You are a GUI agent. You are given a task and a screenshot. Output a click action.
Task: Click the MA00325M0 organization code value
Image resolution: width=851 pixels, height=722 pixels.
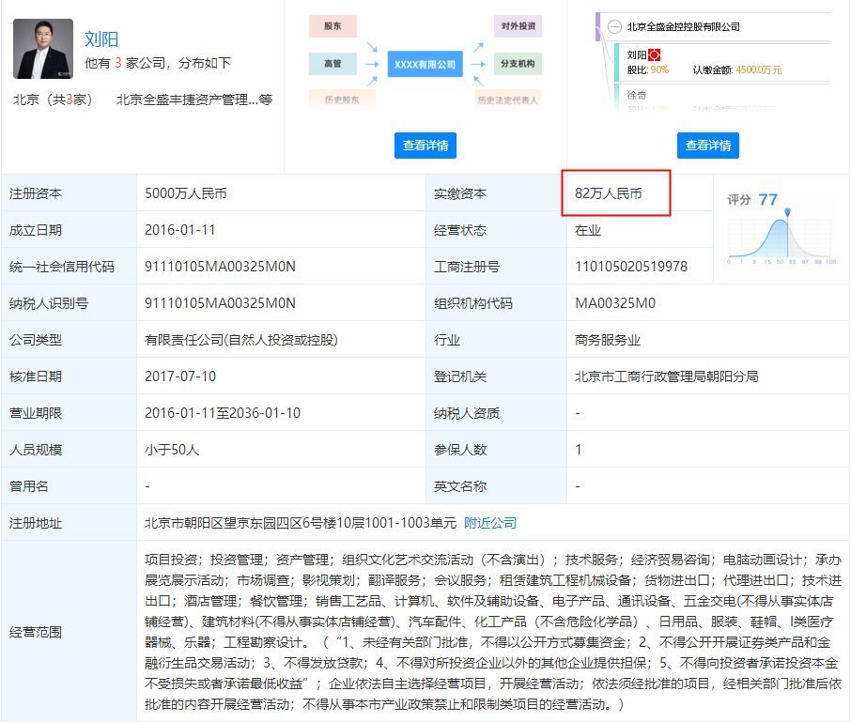click(x=615, y=303)
